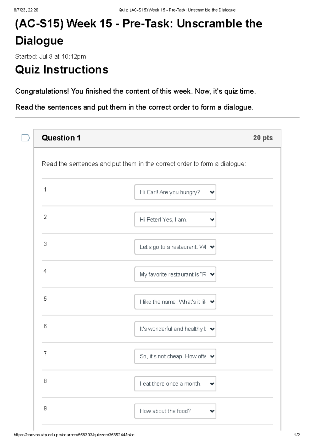Screen dimensions: 314x445
Task: Expand the "Hi Peter! Yes, I am." dropdown
Action: pos(175,220)
